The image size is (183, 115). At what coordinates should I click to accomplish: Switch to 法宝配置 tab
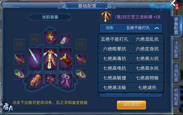(176, 49)
